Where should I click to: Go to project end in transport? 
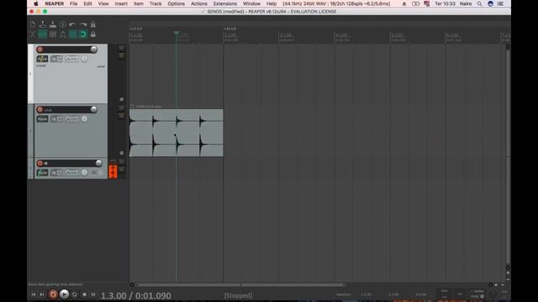(42, 294)
